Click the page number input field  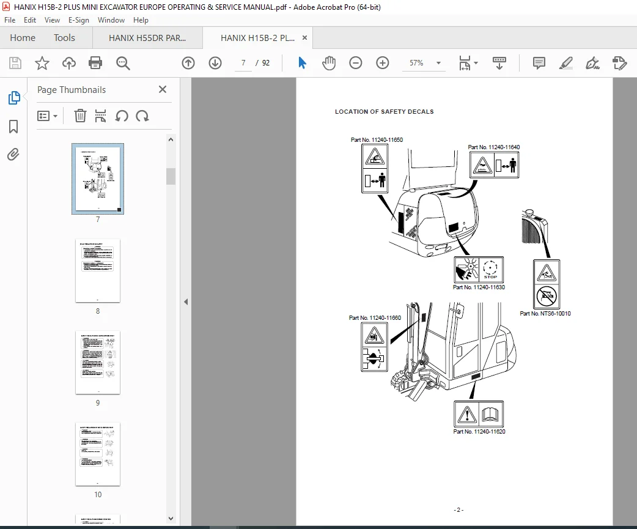click(x=243, y=63)
